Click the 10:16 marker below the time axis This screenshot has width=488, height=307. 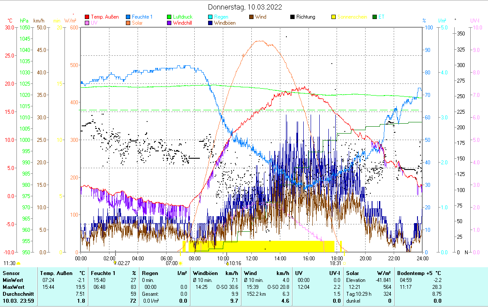(x=234, y=263)
